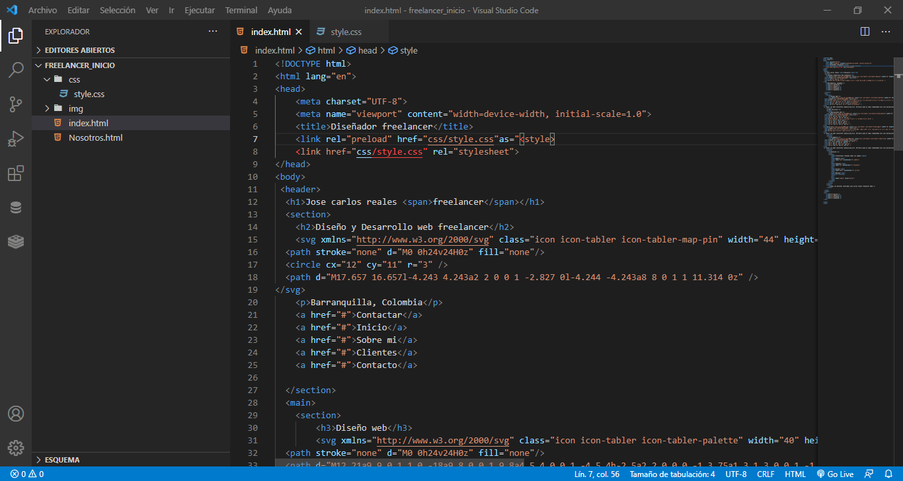Split the editor to the right
903x481 pixels.
click(865, 31)
